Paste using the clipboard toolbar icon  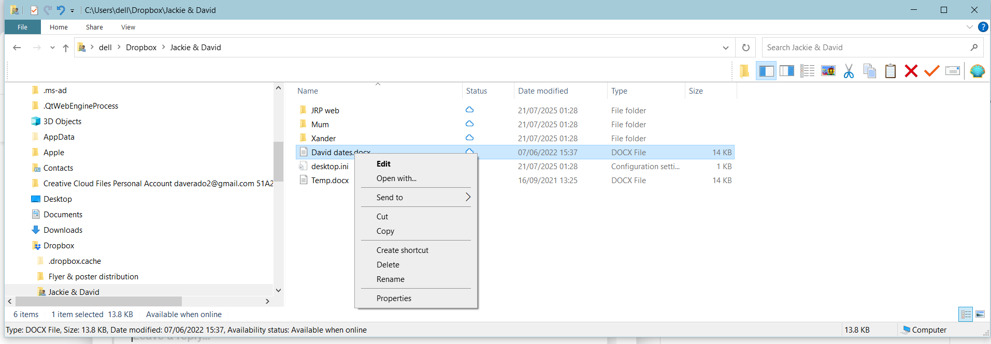(x=891, y=71)
